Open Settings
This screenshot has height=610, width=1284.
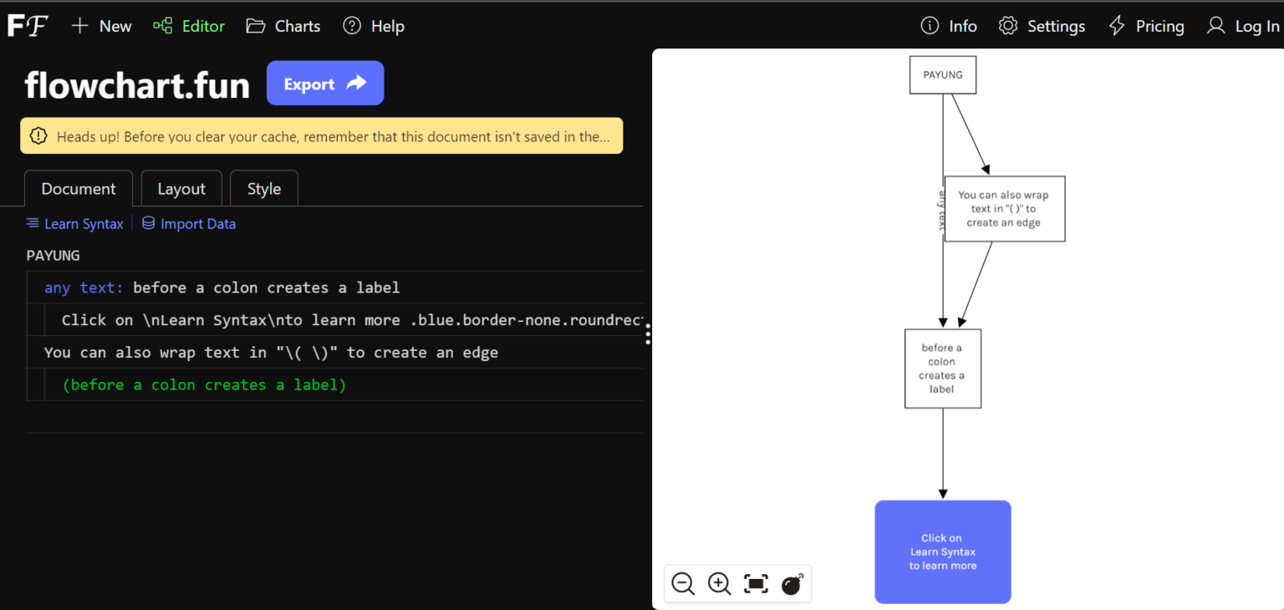click(x=1042, y=26)
